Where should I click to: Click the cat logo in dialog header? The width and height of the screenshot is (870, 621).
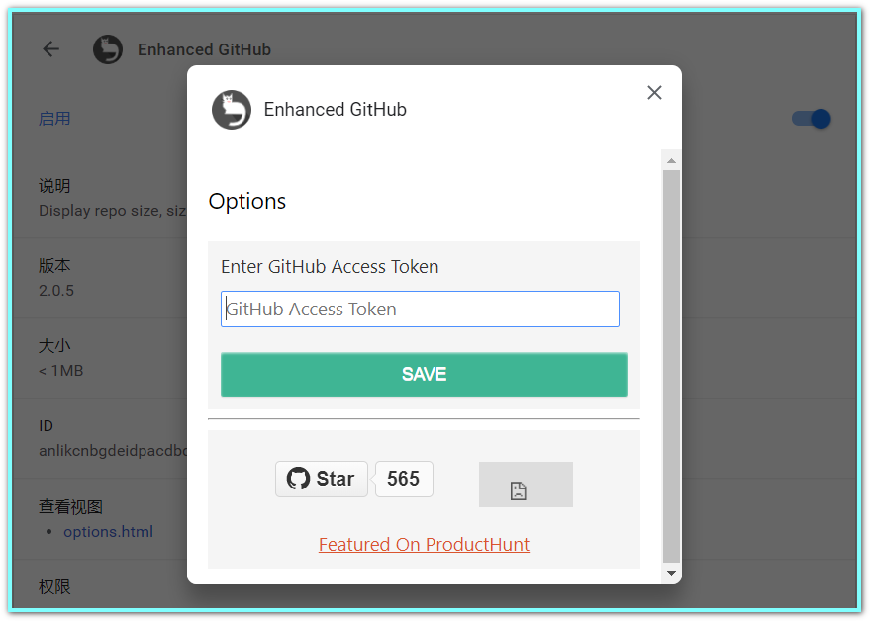[x=231, y=110]
